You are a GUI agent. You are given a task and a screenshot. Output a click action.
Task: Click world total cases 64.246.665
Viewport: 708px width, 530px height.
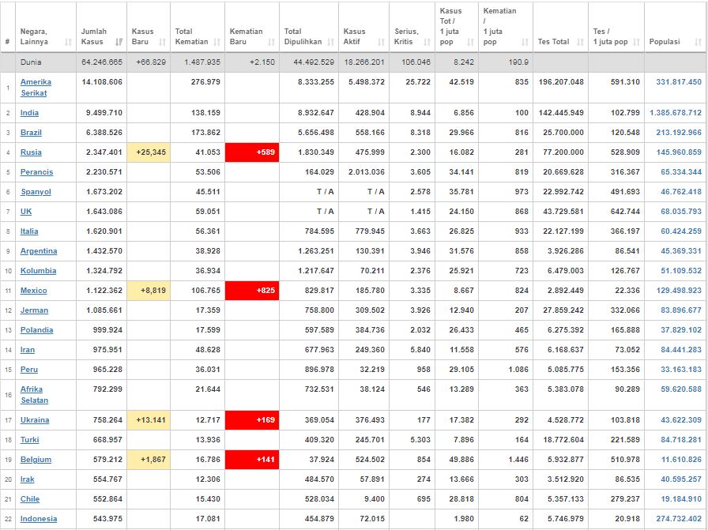pos(102,62)
